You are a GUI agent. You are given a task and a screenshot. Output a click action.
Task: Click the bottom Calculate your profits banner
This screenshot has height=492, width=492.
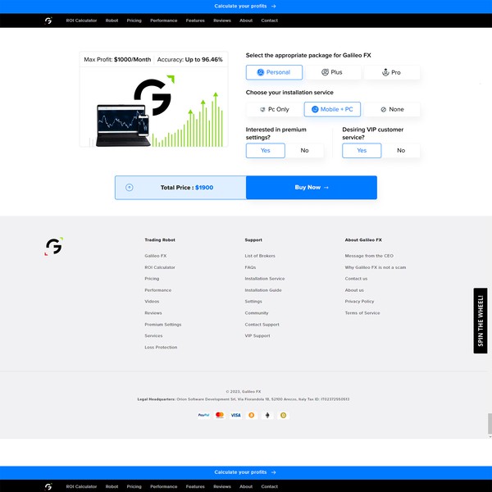coord(245,472)
